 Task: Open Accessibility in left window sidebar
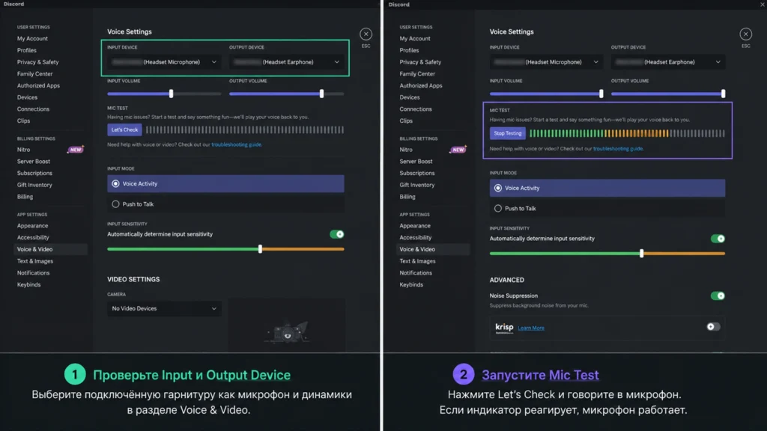(33, 237)
